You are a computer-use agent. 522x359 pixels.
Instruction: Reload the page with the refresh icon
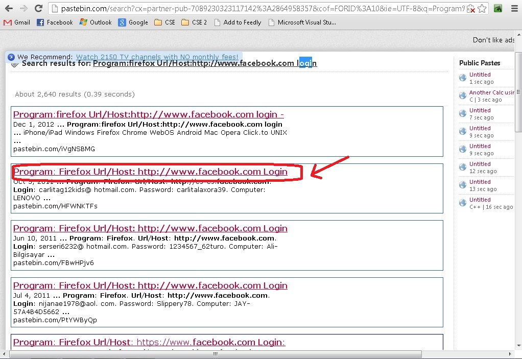(39, 8)
